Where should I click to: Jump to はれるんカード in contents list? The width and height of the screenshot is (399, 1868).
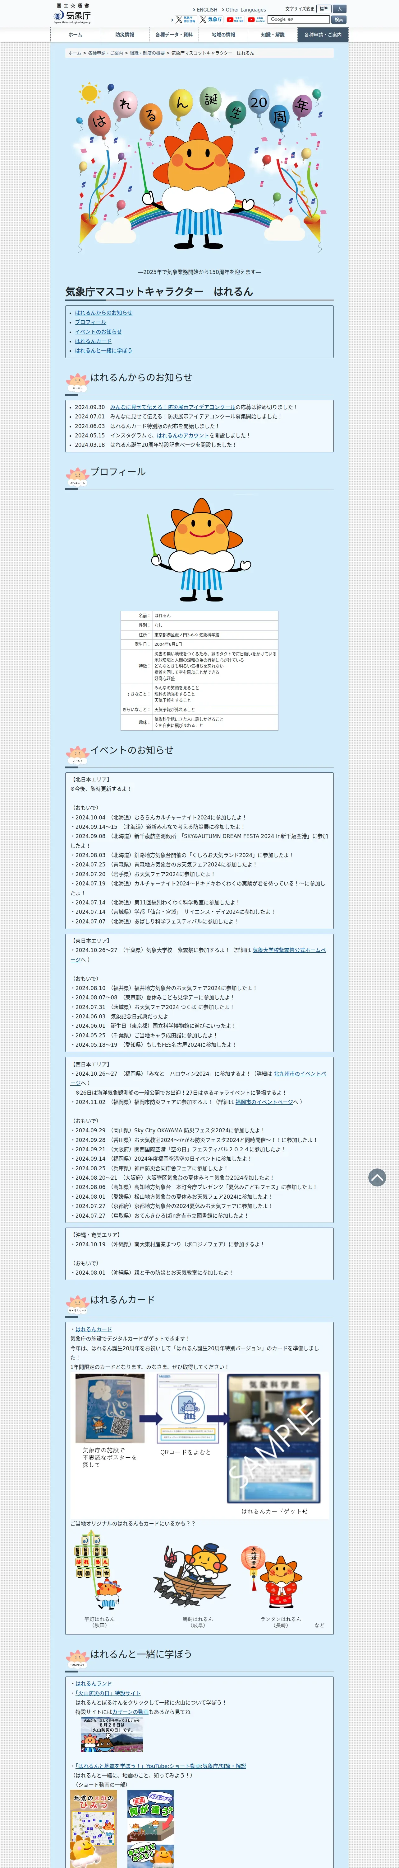pos(94,341)
